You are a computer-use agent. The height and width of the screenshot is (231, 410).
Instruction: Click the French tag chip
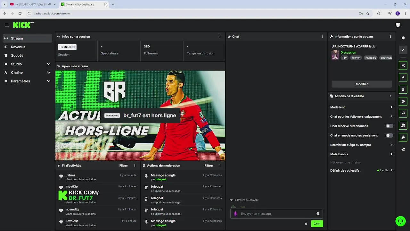[x=356, y=58]
